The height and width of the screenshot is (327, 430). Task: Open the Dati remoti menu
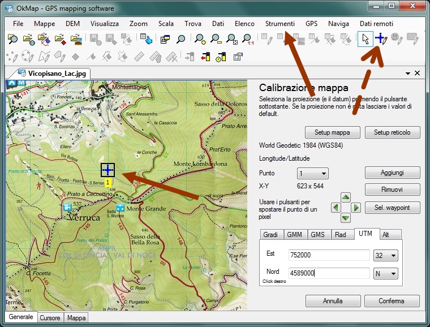click(x=376, y=24)
